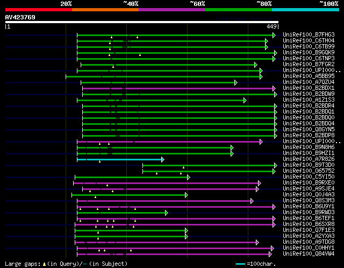Click the UniRef100_Q8S3M3 label
The width and height of the screenshot is (344, 268).
[309, 201]
